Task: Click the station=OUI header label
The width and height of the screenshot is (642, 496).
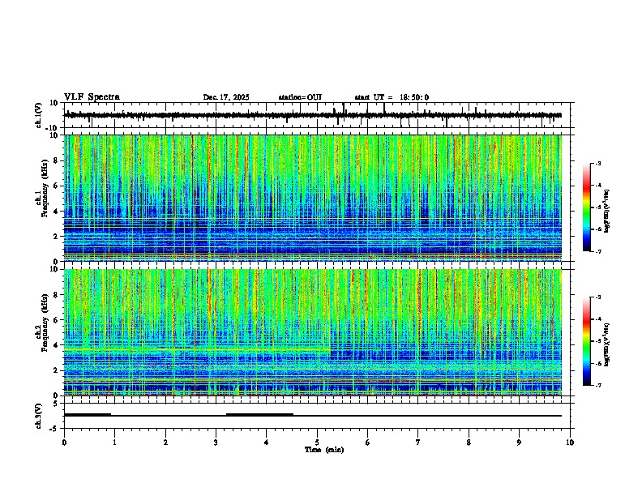Action: 300,97
